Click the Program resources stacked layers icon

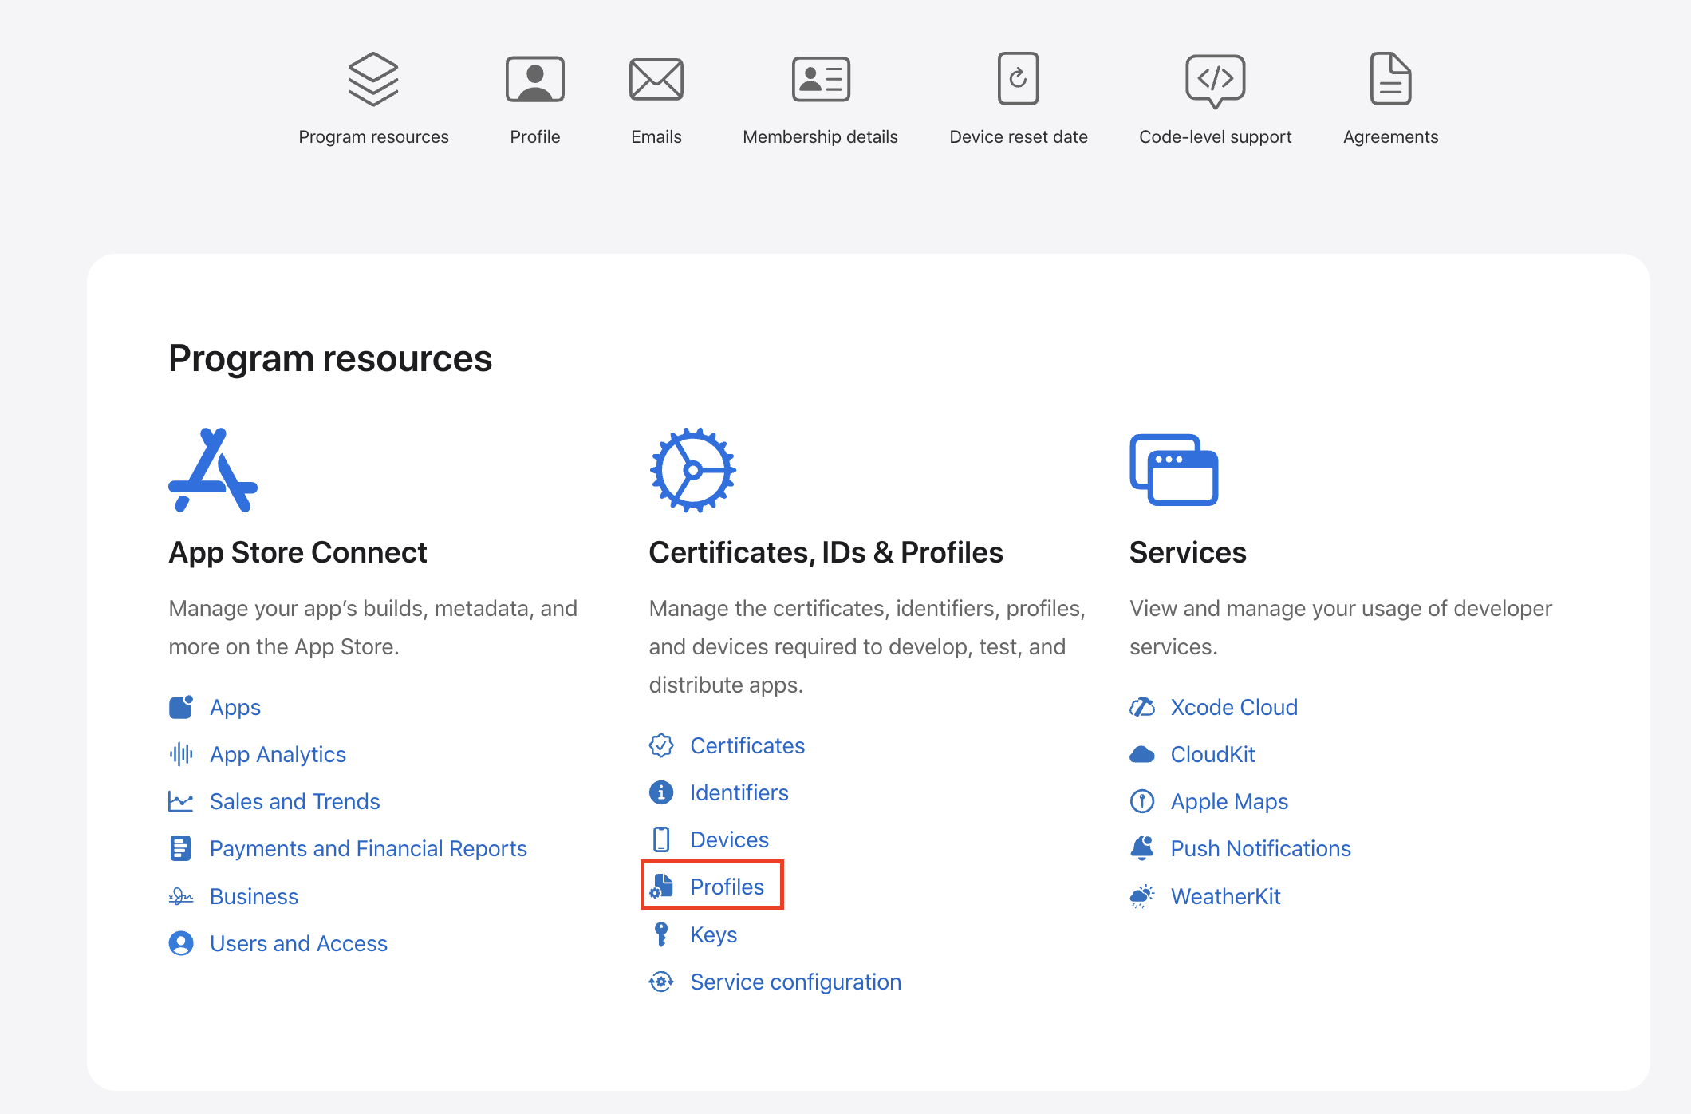click(x=373, y=79)
